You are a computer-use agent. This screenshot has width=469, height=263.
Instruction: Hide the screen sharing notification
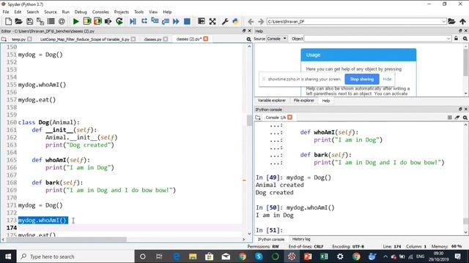point(387,79)
